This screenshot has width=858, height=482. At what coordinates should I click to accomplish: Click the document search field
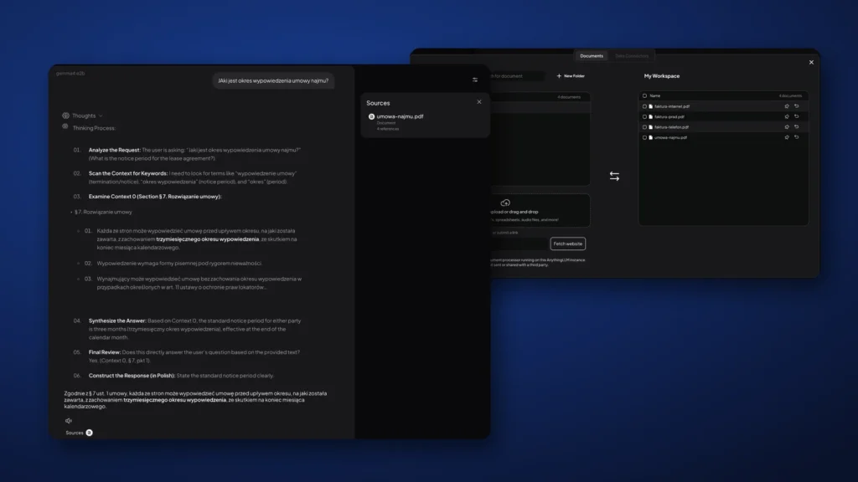(517, 76)
